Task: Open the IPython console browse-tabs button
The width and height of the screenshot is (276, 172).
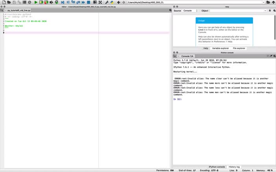Action: [174, 56]
